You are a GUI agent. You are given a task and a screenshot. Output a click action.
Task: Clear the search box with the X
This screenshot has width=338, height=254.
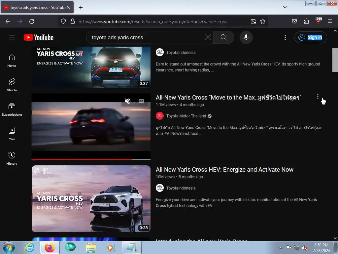pyautogui.click(x=208, y=37)
